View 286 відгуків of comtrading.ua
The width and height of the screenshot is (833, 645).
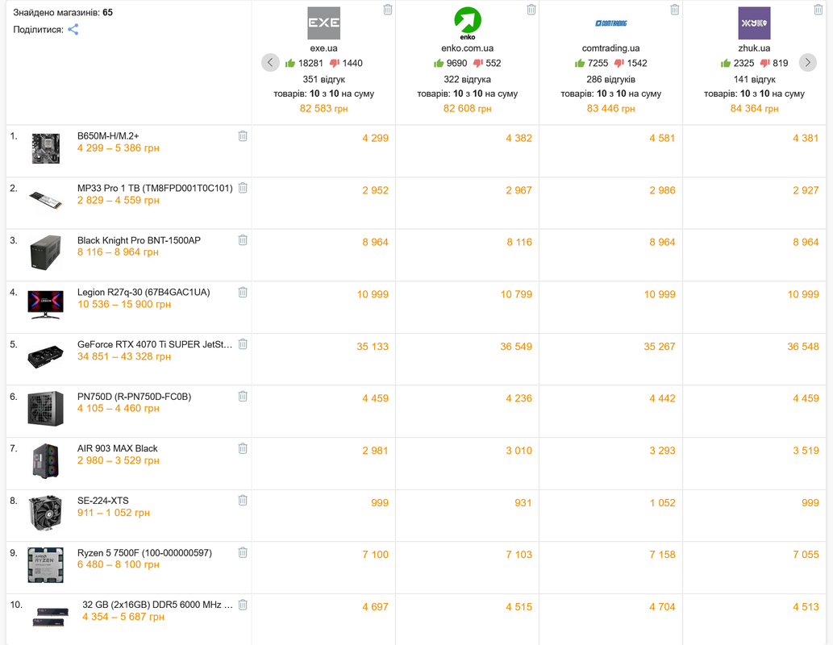(611, 79)
